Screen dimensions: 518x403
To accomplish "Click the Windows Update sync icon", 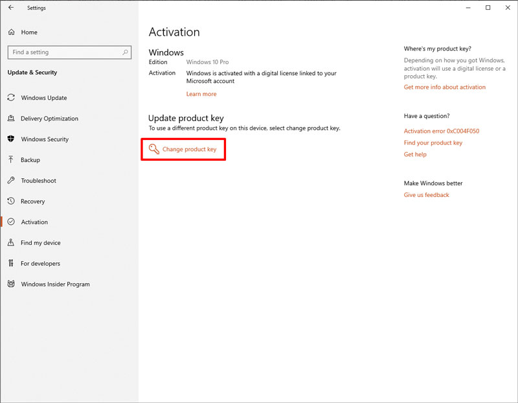I will click(x=11, y=98).
